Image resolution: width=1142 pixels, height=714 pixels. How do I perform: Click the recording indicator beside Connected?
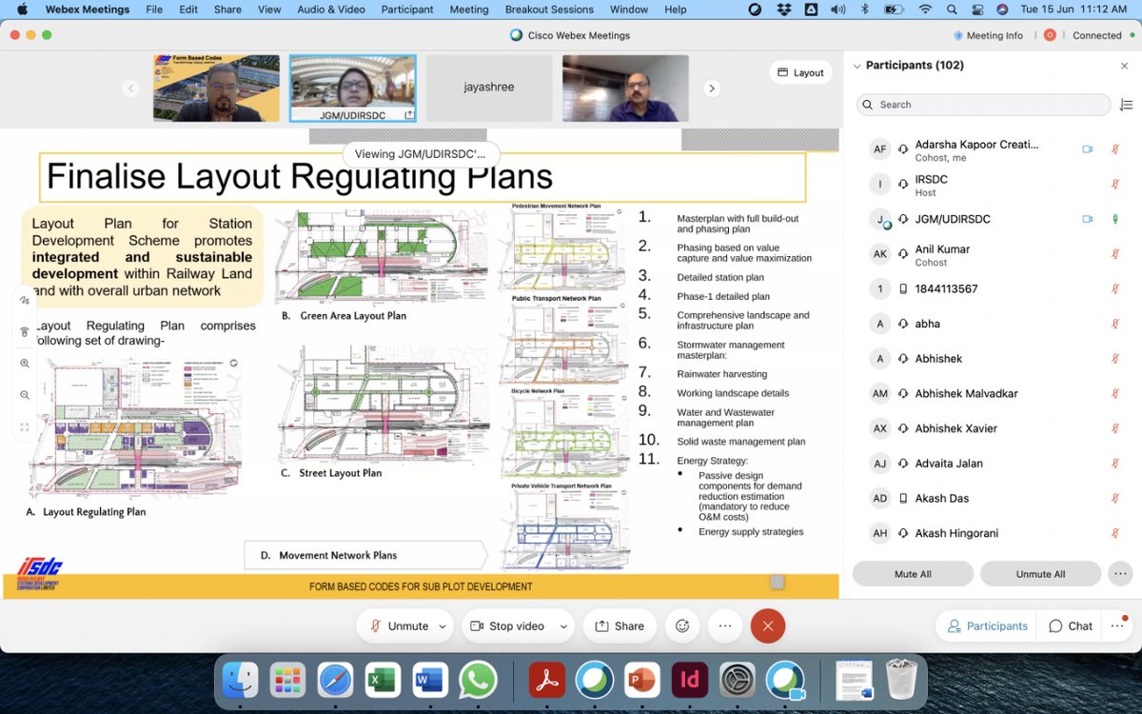point(1050,35)
